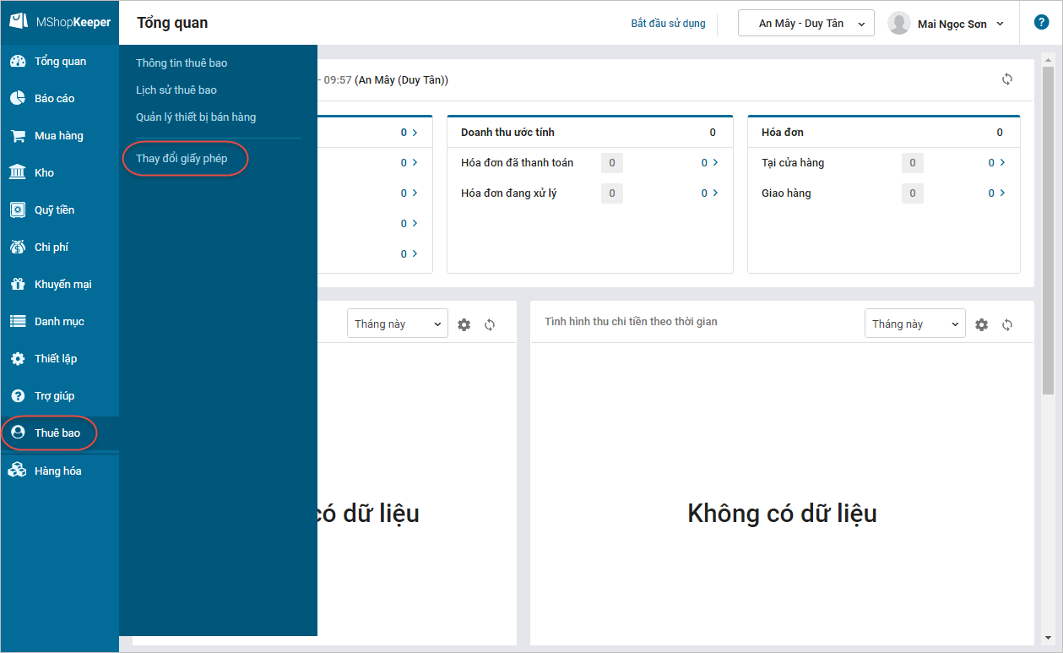
Task: Refresh the left chart panel
Action: 490,324
